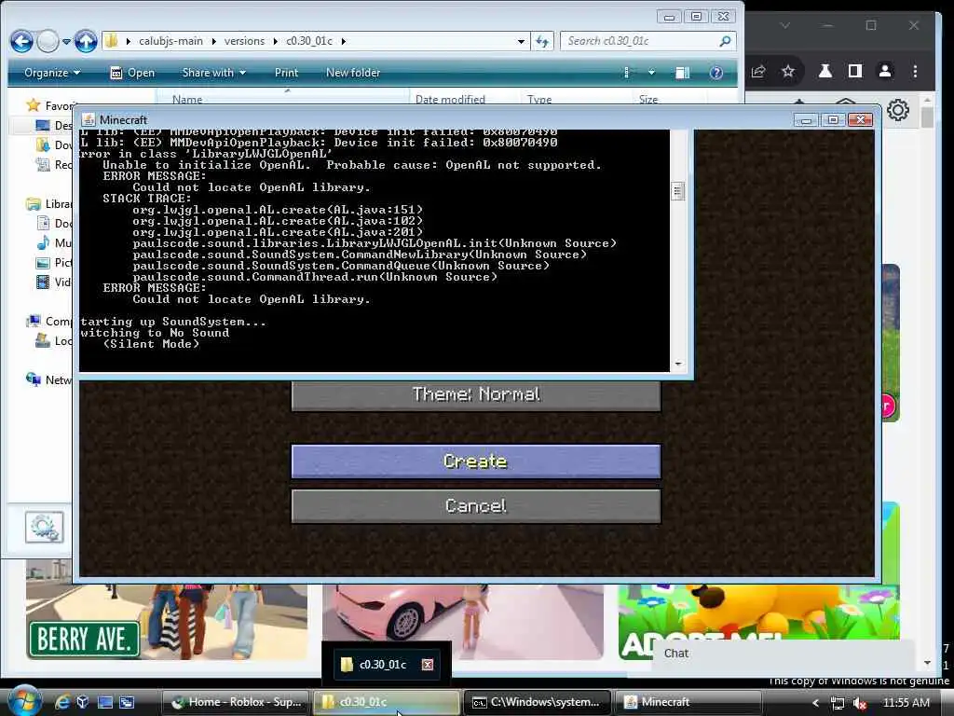Screen dimensions: 954x716
Task: Open Chrome tab search chevron
Action: [x=785, y=25]
